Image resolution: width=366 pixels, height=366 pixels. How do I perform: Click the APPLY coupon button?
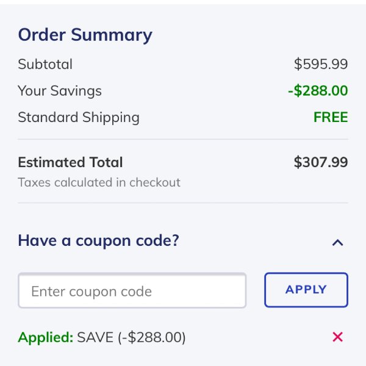pos(306,290)
